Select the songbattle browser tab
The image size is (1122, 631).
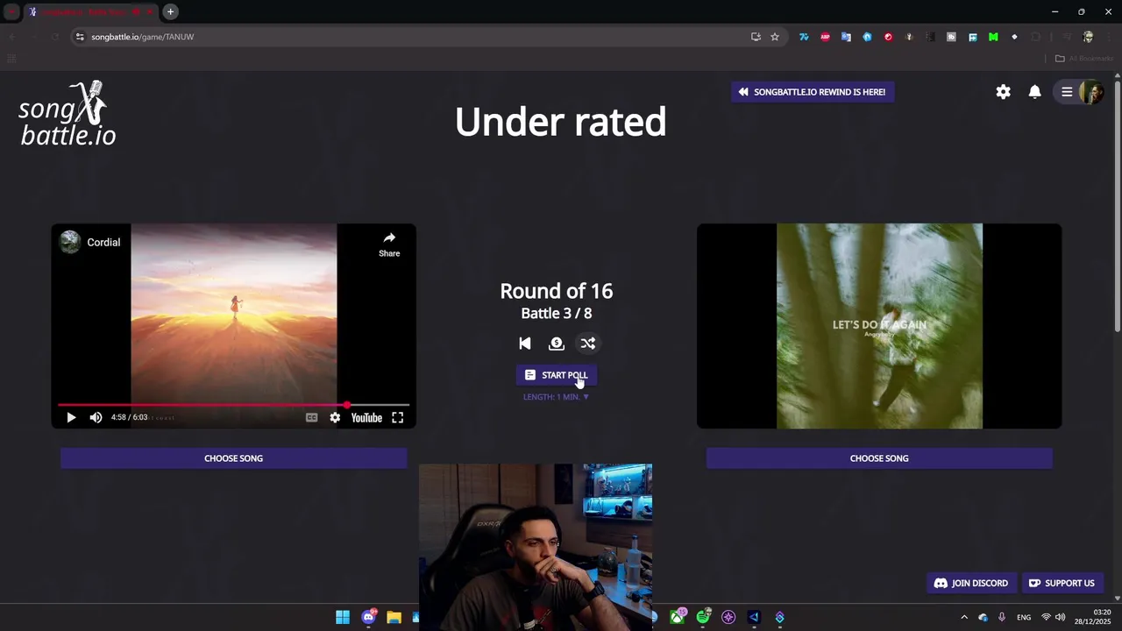(x=90, y=12)
